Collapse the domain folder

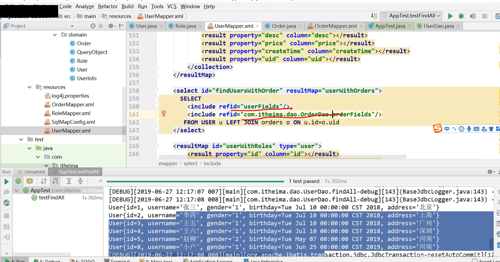pos(55,35)
